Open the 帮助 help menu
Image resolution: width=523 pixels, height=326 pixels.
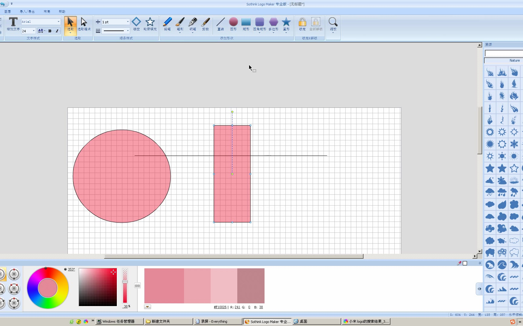coord(62,11)
